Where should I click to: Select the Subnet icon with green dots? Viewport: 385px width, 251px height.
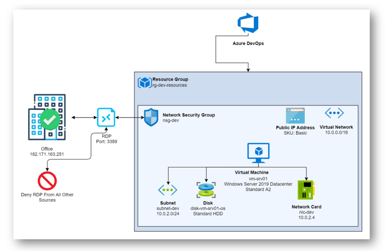[168, 190]
